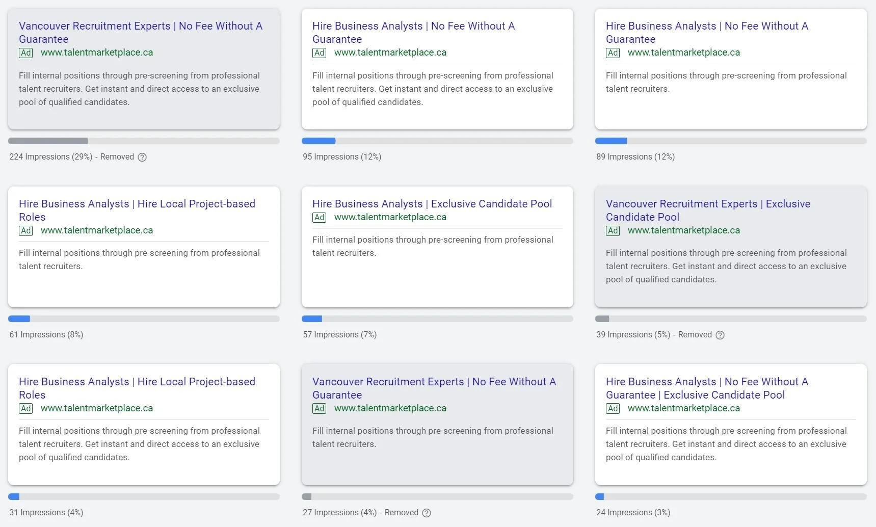Viewport: 876px width, 527px height.
Task: Click help icon beside 224 Impressions Removed
Action: click(x=142, y=157)
